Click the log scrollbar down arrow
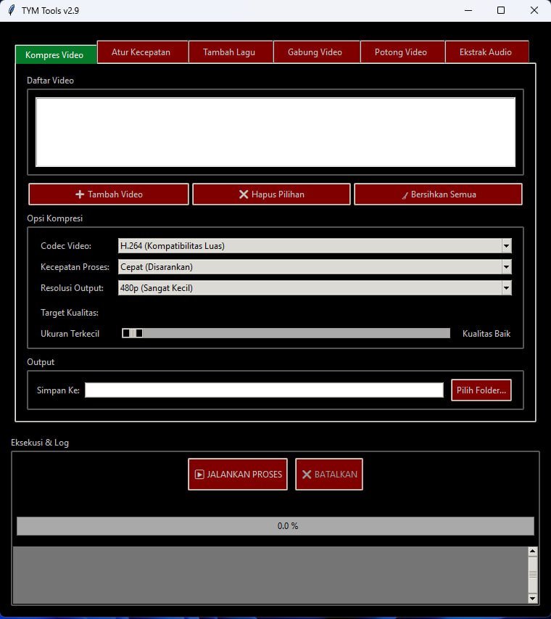551x619 pixels. point(533,598)
